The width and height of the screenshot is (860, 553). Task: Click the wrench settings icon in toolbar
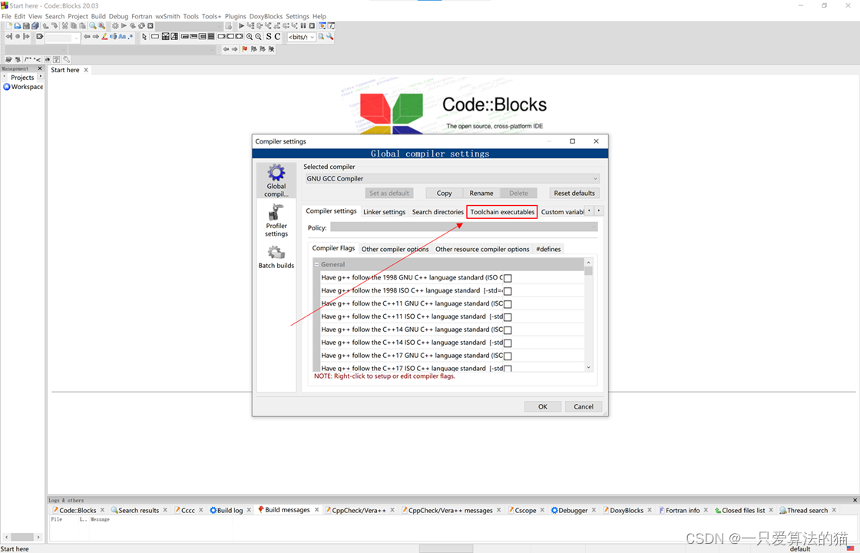(329, 36)
